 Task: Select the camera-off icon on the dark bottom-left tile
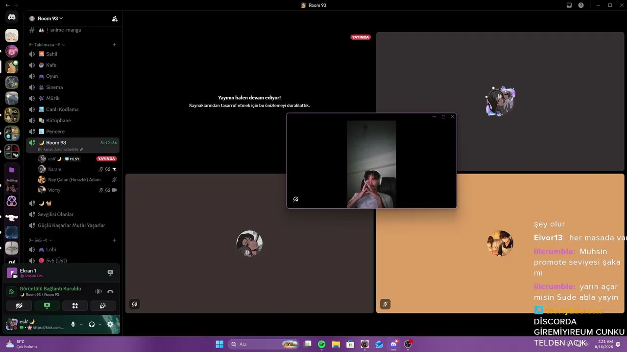coord(134,304)
